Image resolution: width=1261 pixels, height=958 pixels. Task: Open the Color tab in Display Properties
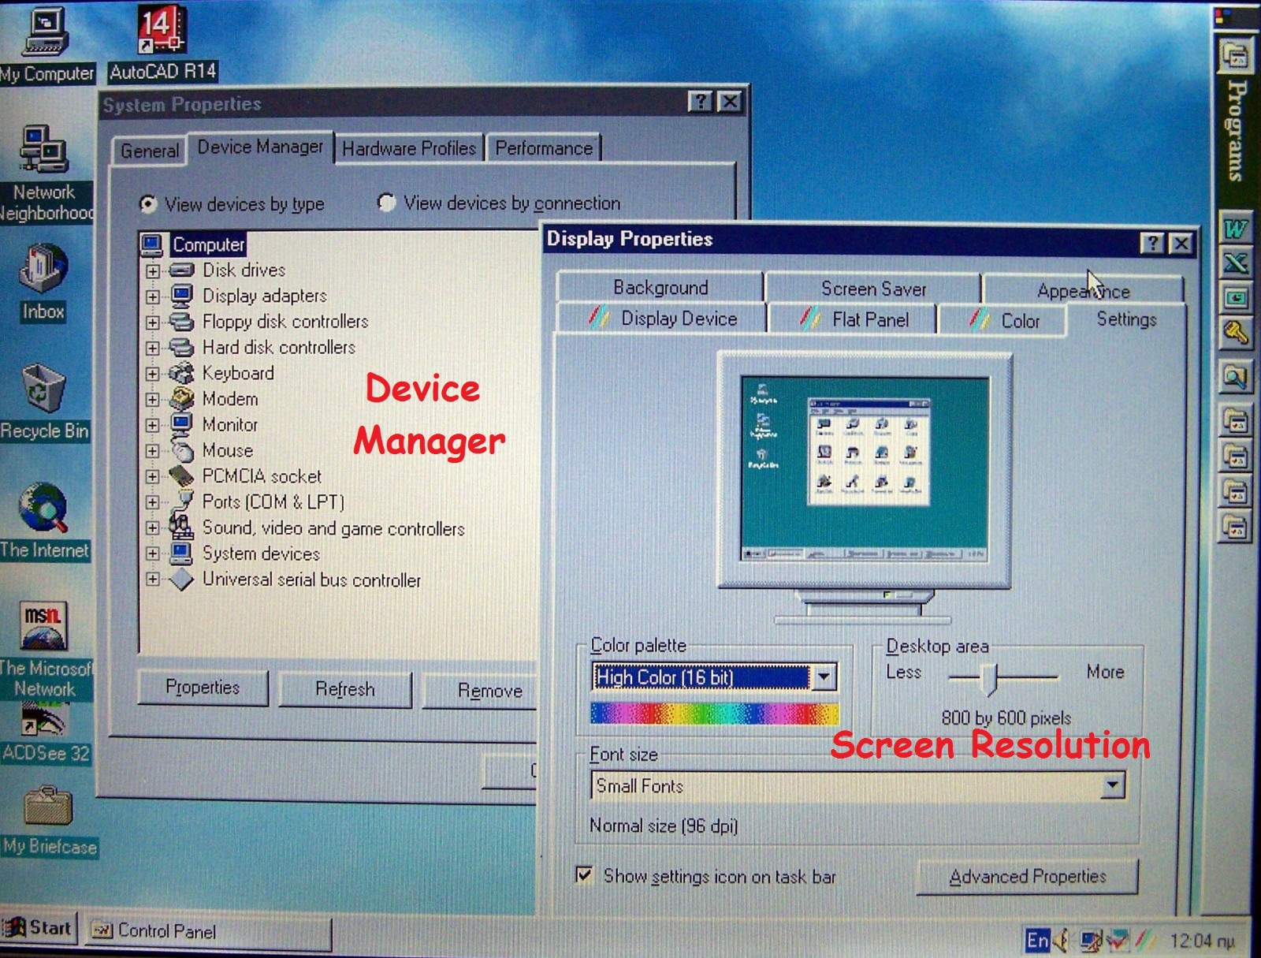(1002, 320)
